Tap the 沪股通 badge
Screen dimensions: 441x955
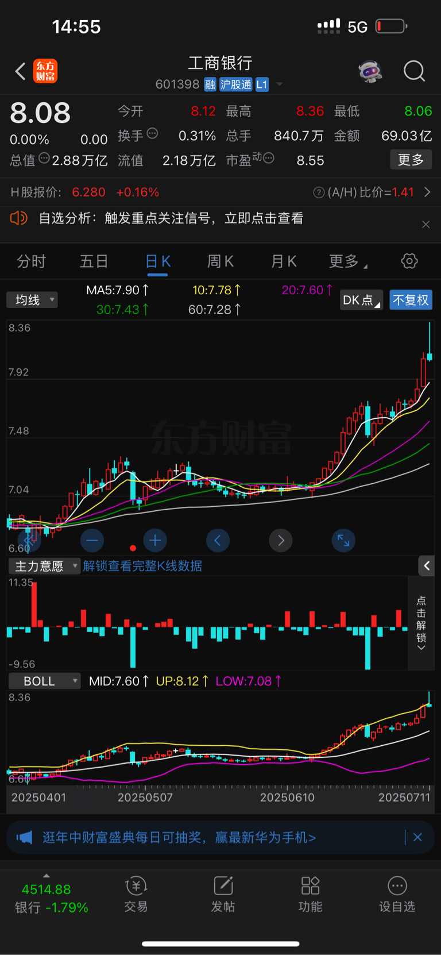236,84
